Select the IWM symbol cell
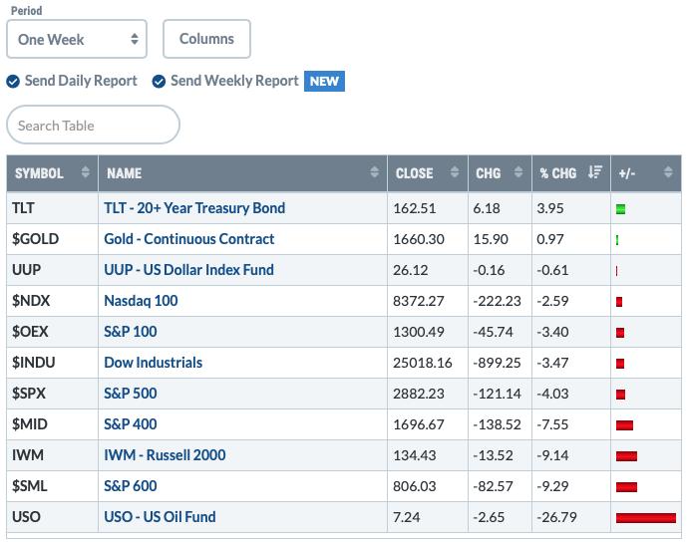 52,455
